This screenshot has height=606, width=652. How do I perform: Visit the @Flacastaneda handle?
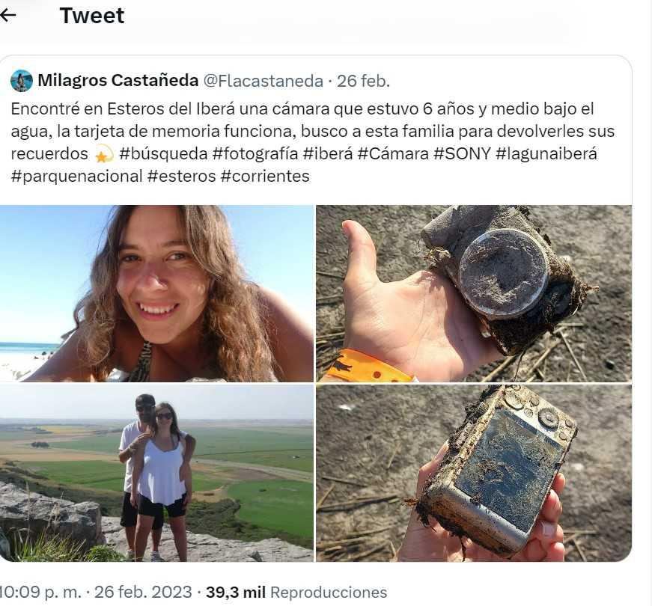click(x=263, y=81)
